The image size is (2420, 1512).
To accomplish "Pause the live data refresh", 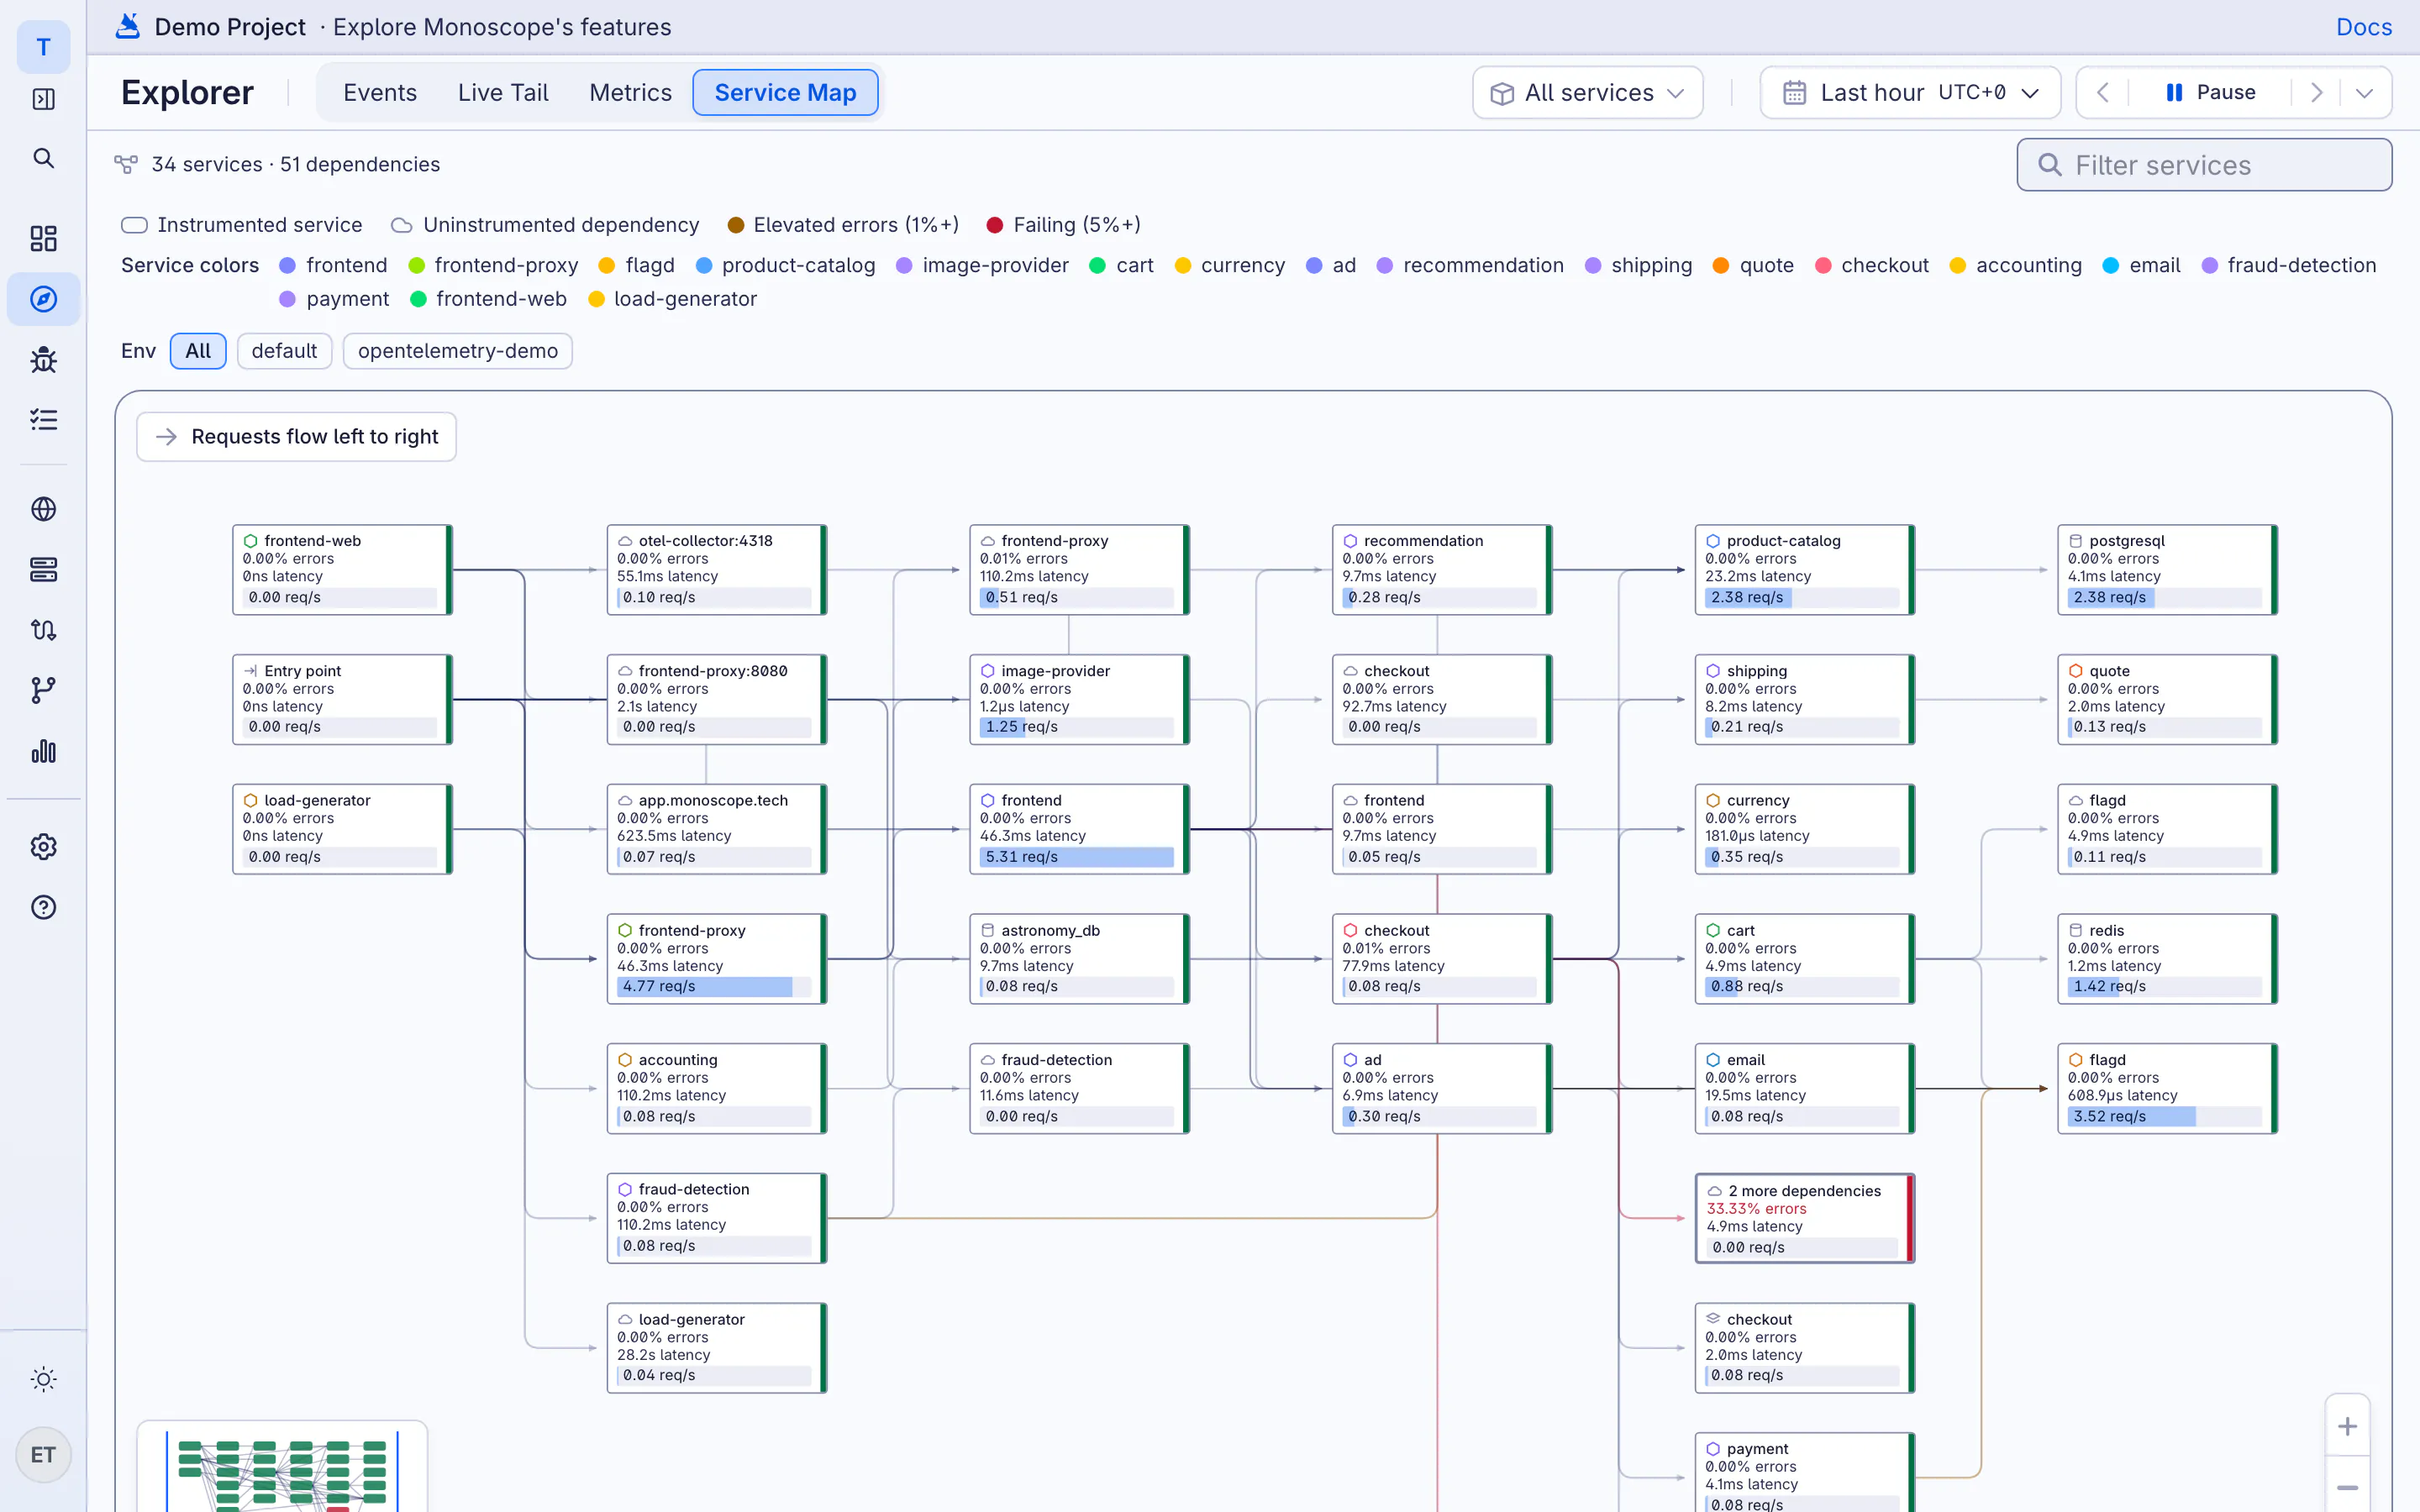I will click(x=2211, y=92).
